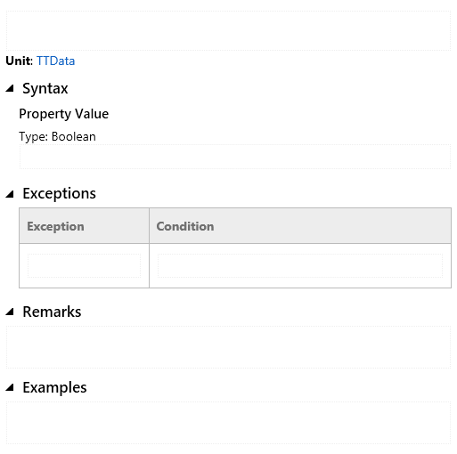
Task: Click the Property Value subheading
Action: coord(64,114)
